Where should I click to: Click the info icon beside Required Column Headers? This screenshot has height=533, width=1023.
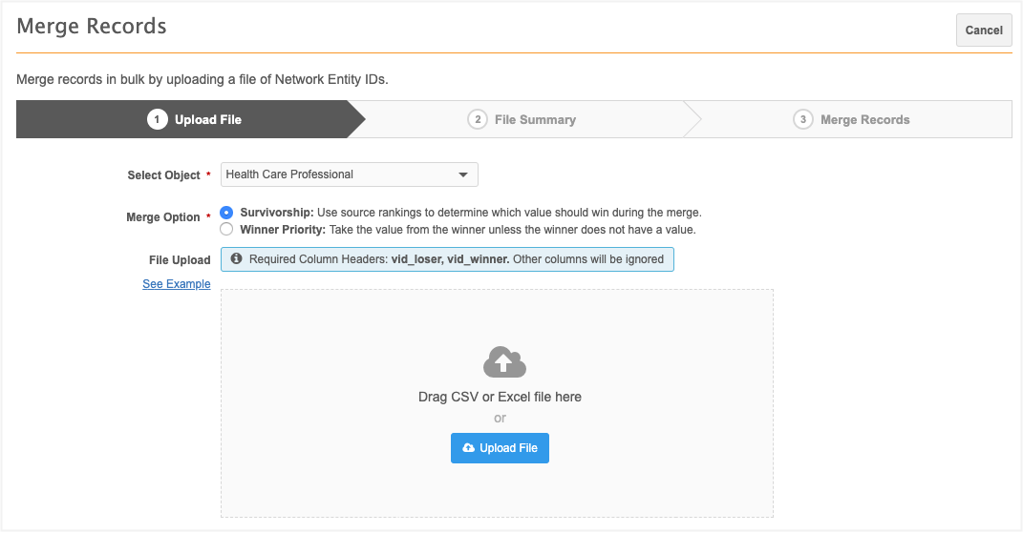click(x=236, y=259)
